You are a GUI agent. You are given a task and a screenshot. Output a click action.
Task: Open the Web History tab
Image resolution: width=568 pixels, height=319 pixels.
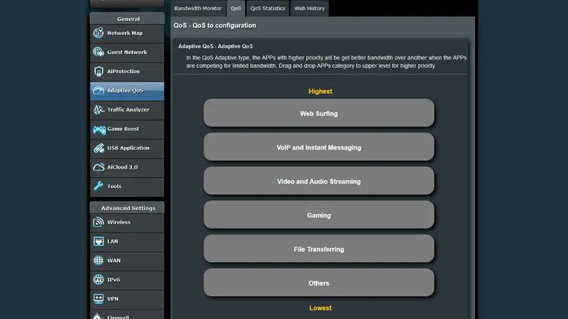point(309,8)
